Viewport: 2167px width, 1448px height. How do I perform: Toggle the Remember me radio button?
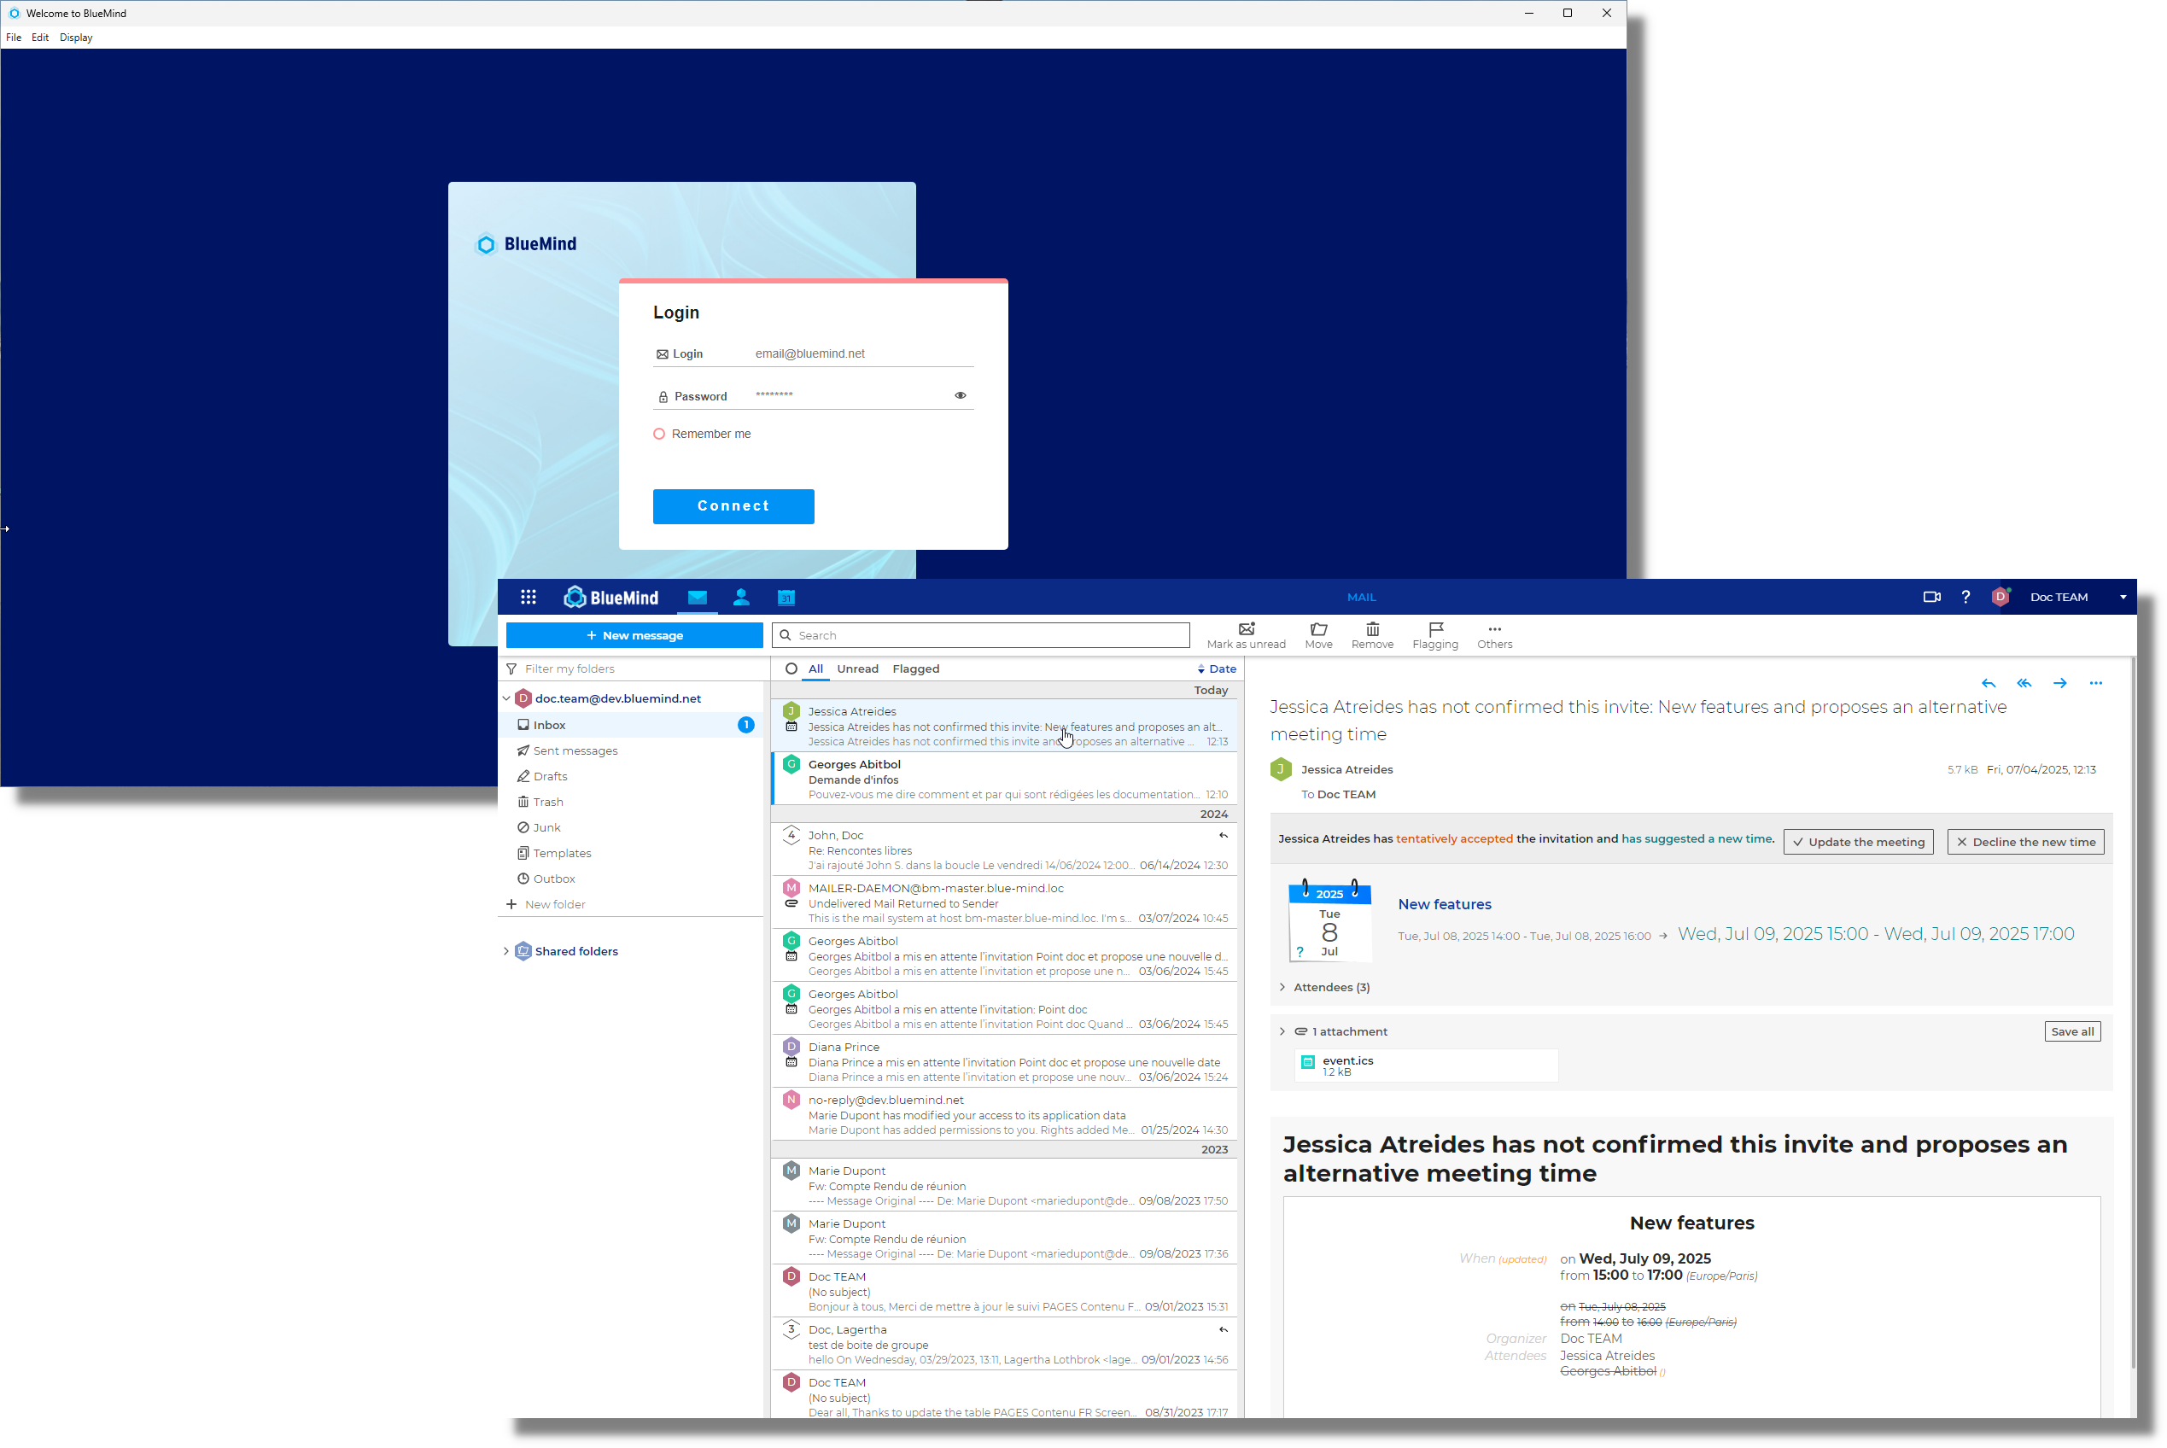[x=659, y=434]
